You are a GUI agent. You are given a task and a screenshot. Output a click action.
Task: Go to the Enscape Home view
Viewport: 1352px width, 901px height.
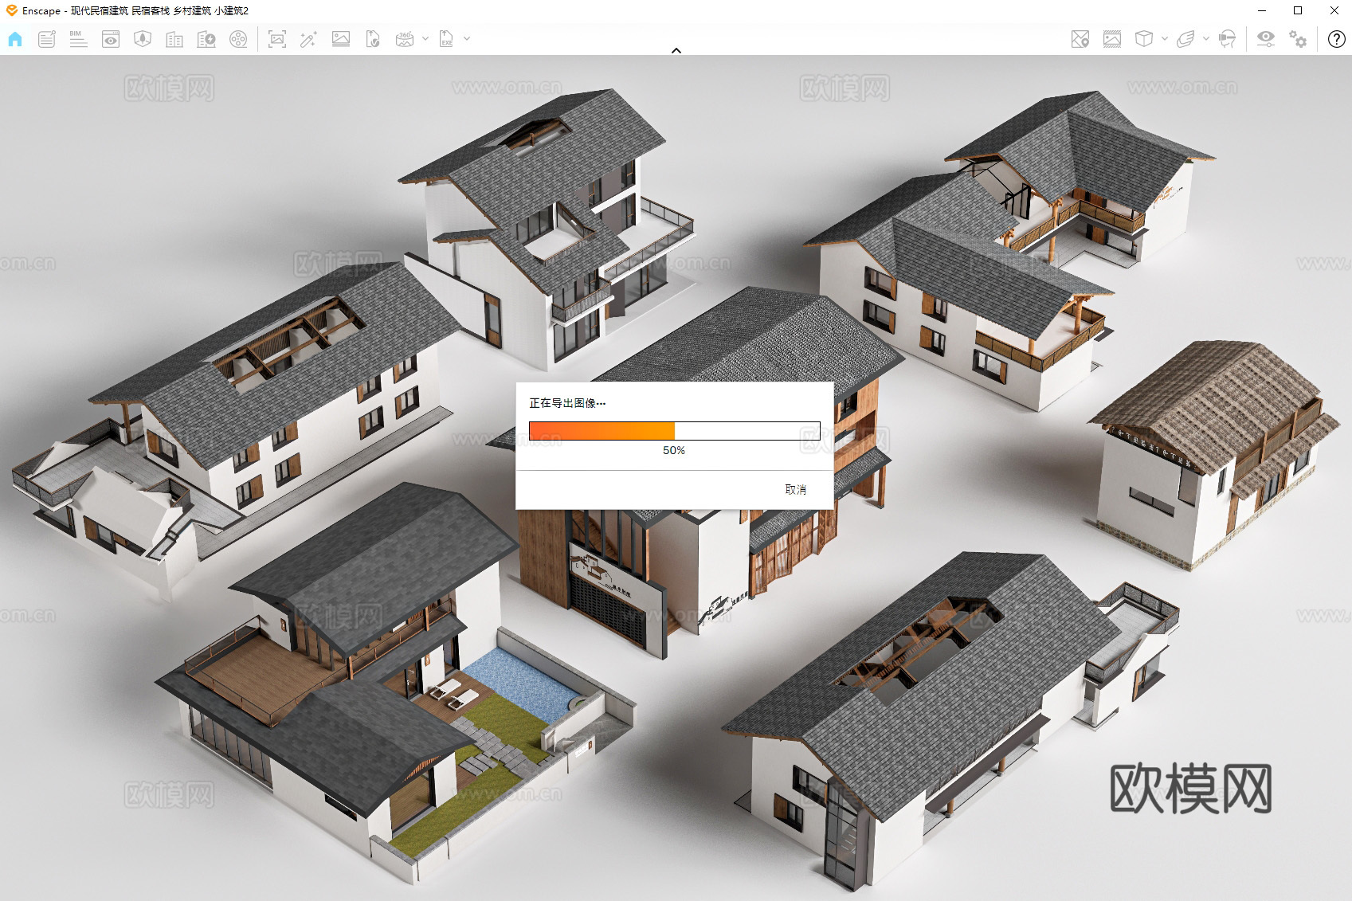(15, 39)
